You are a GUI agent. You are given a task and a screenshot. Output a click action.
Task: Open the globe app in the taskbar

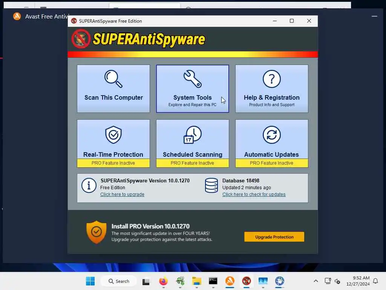click(x=280, y=281)
